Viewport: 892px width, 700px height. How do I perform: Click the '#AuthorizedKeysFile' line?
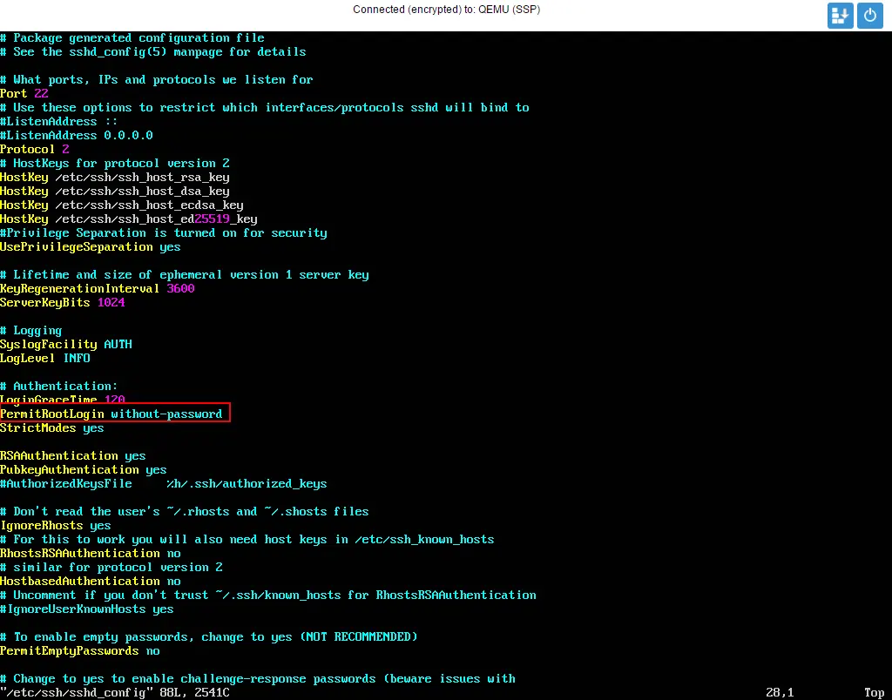tap(164, 483)
